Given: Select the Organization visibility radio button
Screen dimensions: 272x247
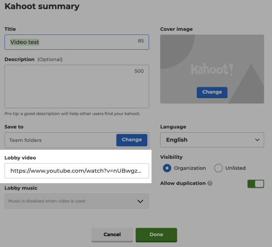Looking at the screenshot, I should tap(167, 168).
